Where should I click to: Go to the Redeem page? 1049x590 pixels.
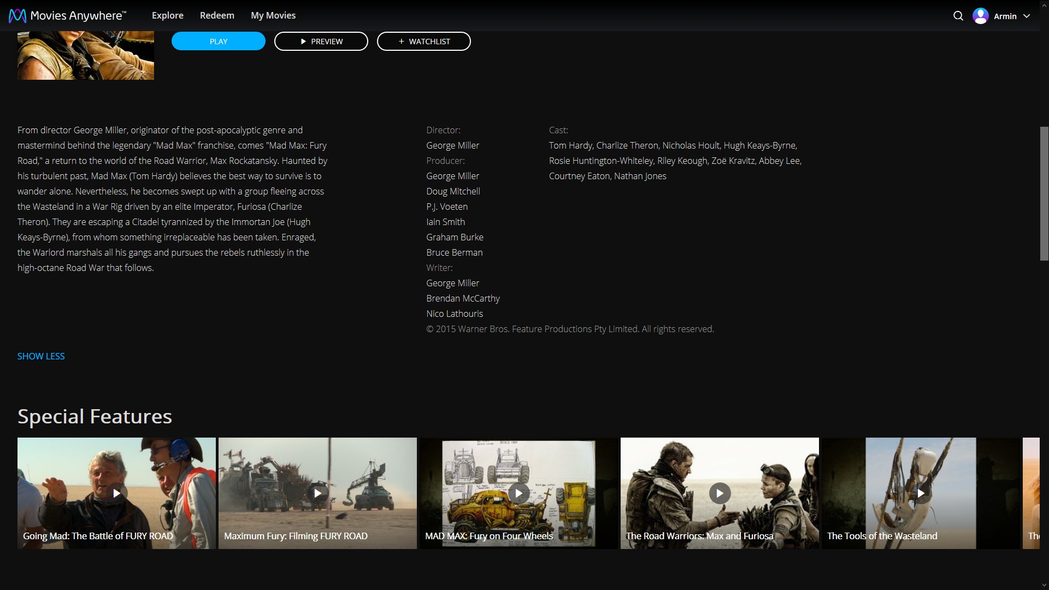click(x=217, y=16)
